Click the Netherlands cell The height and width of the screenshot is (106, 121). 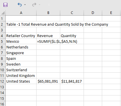coord(21,47)
